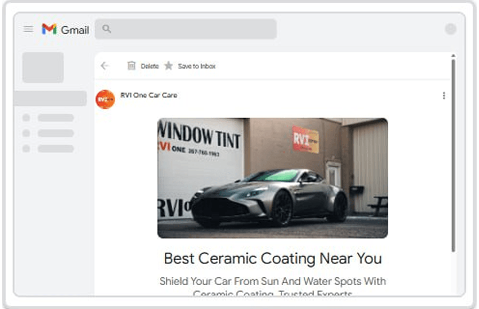This screenshot has height=309, width=479.
Task: Open the RVI One Car Care sender name
Action: point(149,95)
